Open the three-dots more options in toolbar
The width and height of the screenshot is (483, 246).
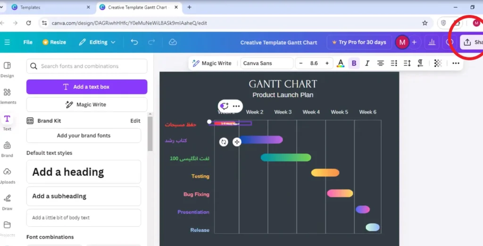(456, 63)
